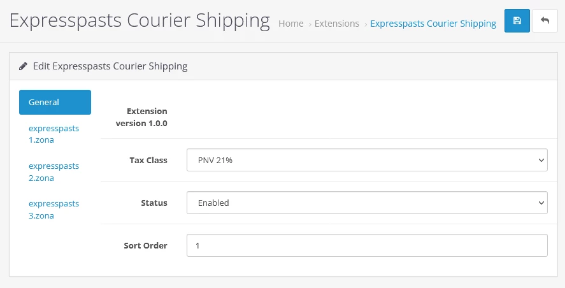This screenshot has height=288, width=565.
Task: Click Expresspasts Courier Shipping breadcrumb link
Action: tap(433, 24)
